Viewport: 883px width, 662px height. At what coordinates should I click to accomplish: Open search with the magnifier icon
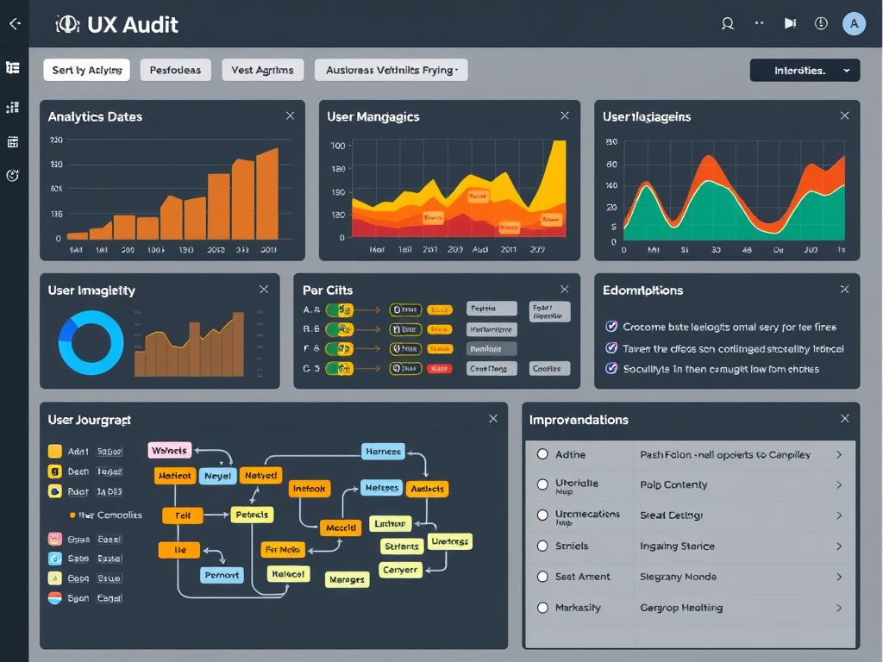pyautogui.click(x=728, y=24)
